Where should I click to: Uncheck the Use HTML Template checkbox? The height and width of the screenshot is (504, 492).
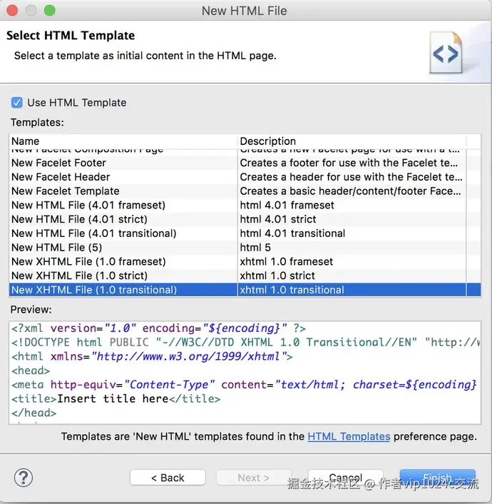pos(17,103)
